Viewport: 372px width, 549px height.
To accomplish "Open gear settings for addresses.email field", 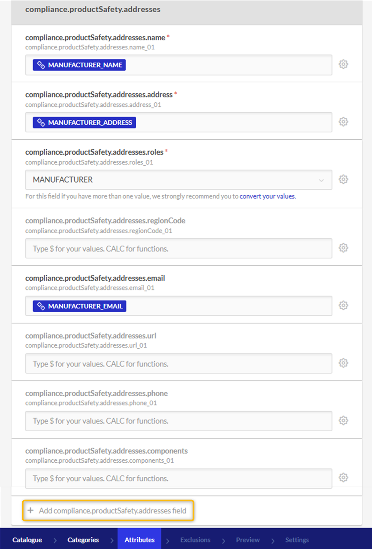I will (x=343, y=305).
